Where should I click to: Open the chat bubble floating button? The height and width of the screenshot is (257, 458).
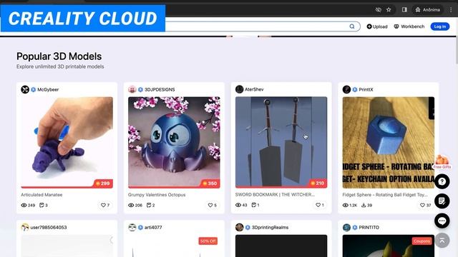coord(442,221)
